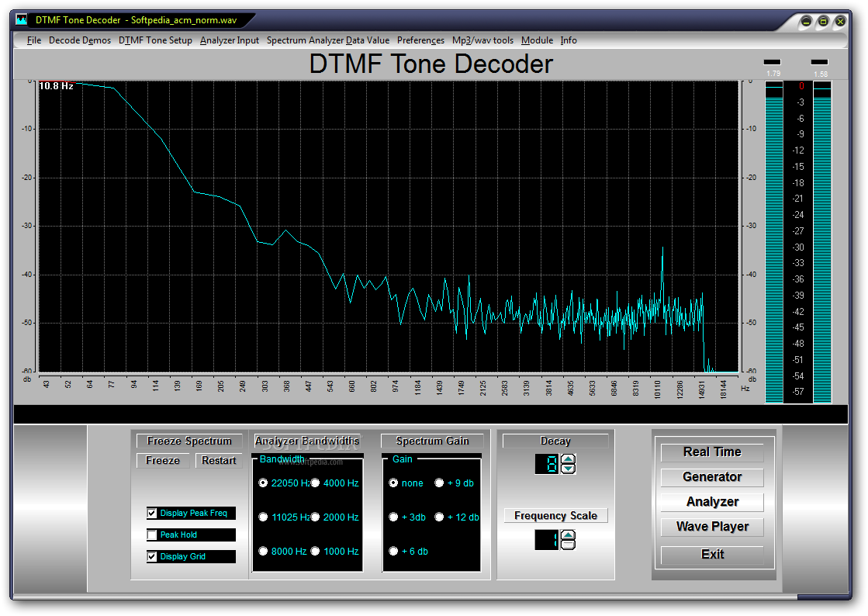Viewport: 868px width, 616px height.
Task: Click the left channel peak indicator
Action: [x=773, y=62]
